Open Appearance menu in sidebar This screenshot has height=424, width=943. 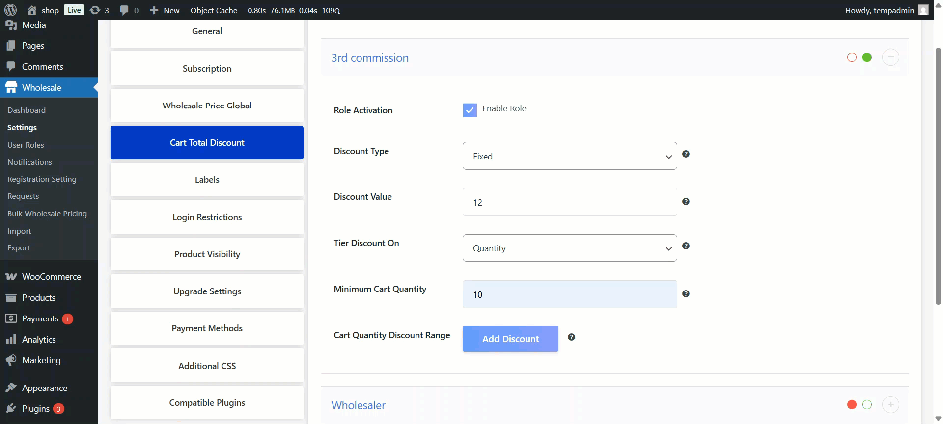(x=49, y=388)
